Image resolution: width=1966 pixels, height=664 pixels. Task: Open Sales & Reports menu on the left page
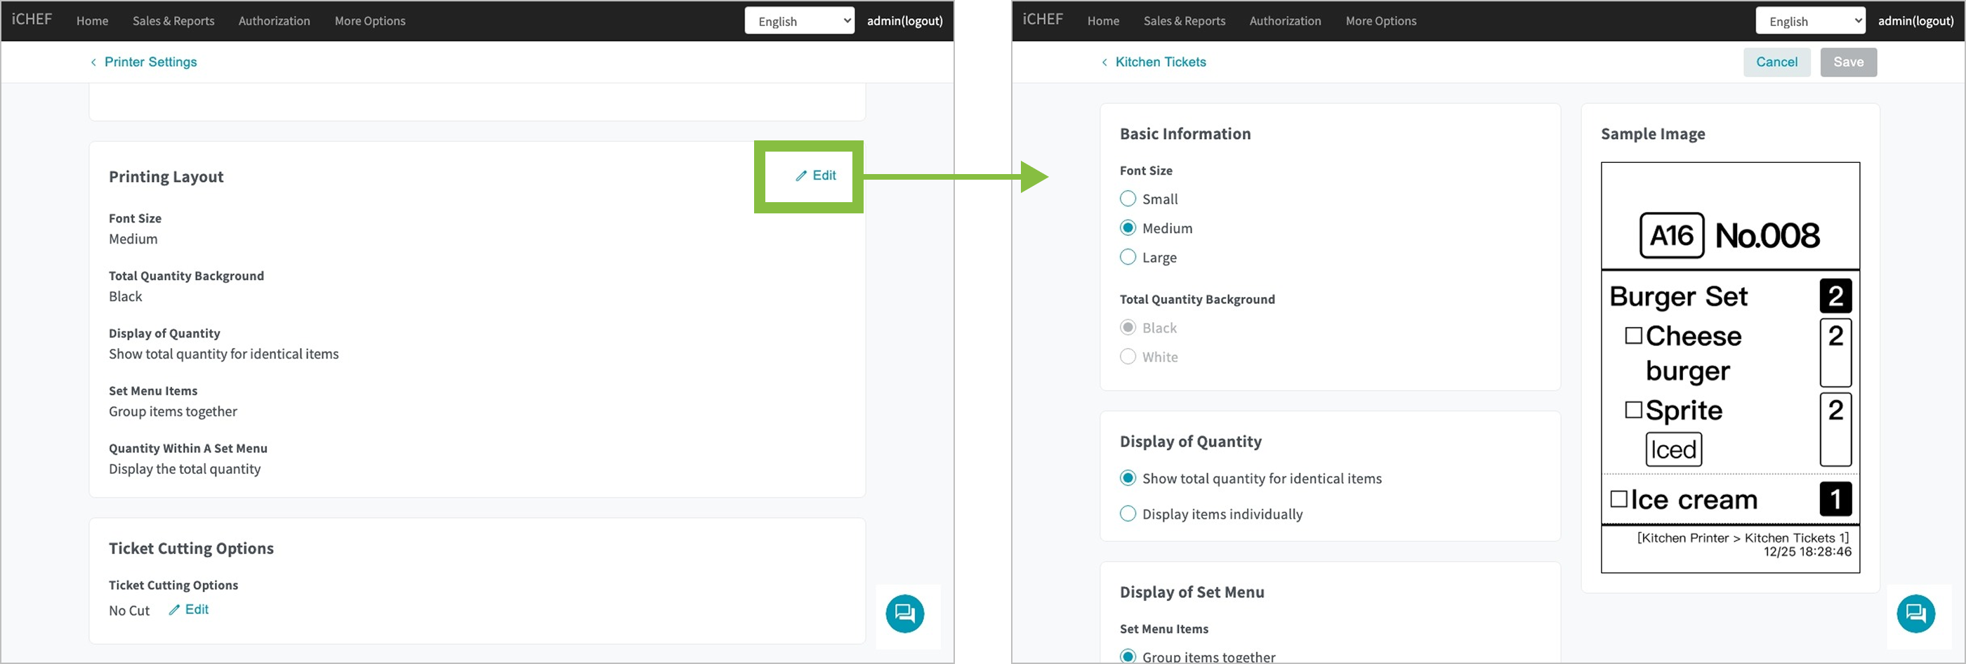tap(173, 20)
